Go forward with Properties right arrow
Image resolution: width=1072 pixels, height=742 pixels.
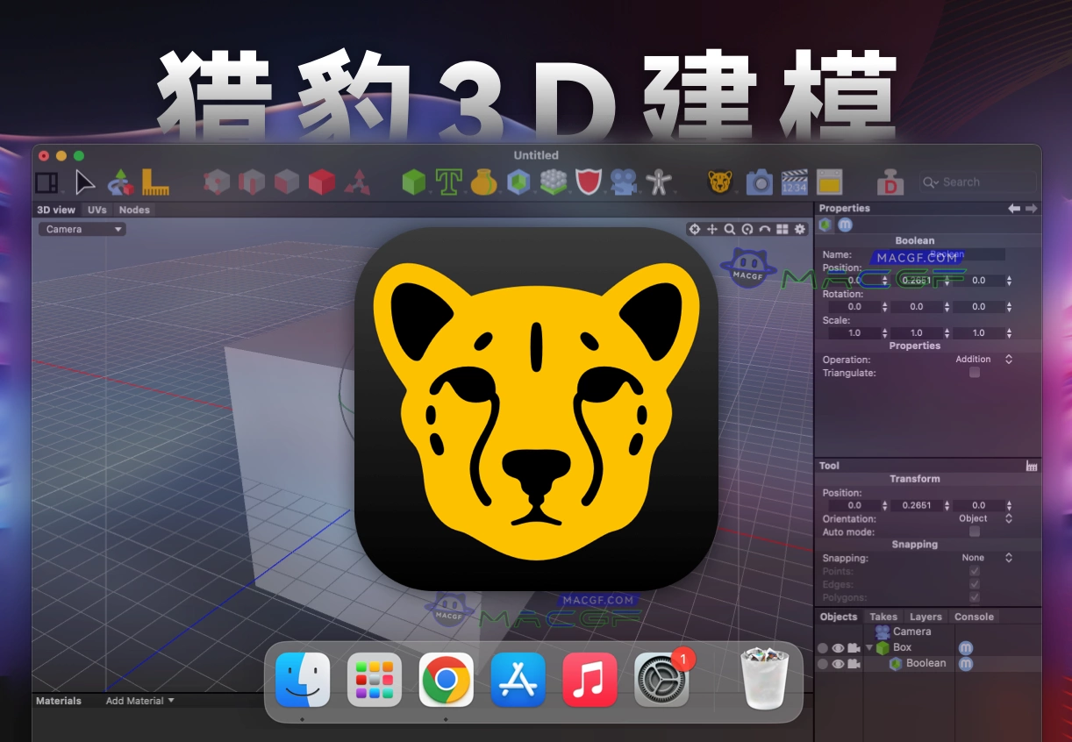1031,208
